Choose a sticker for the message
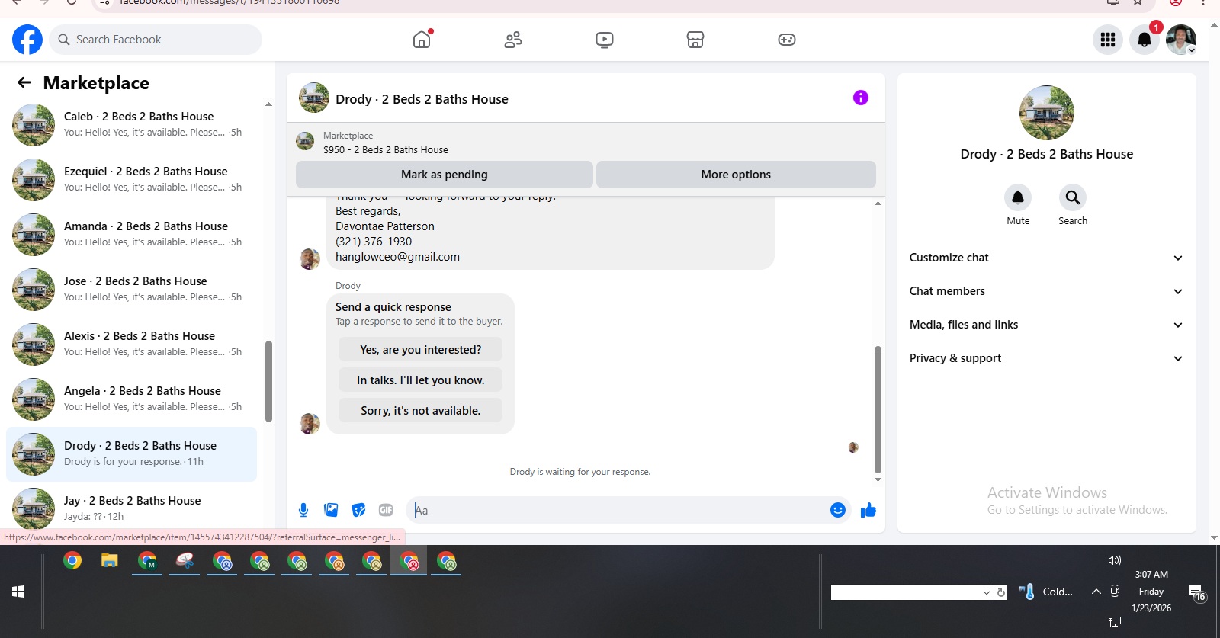Viewport: 1220px width, 638px height. pos(358,510)
